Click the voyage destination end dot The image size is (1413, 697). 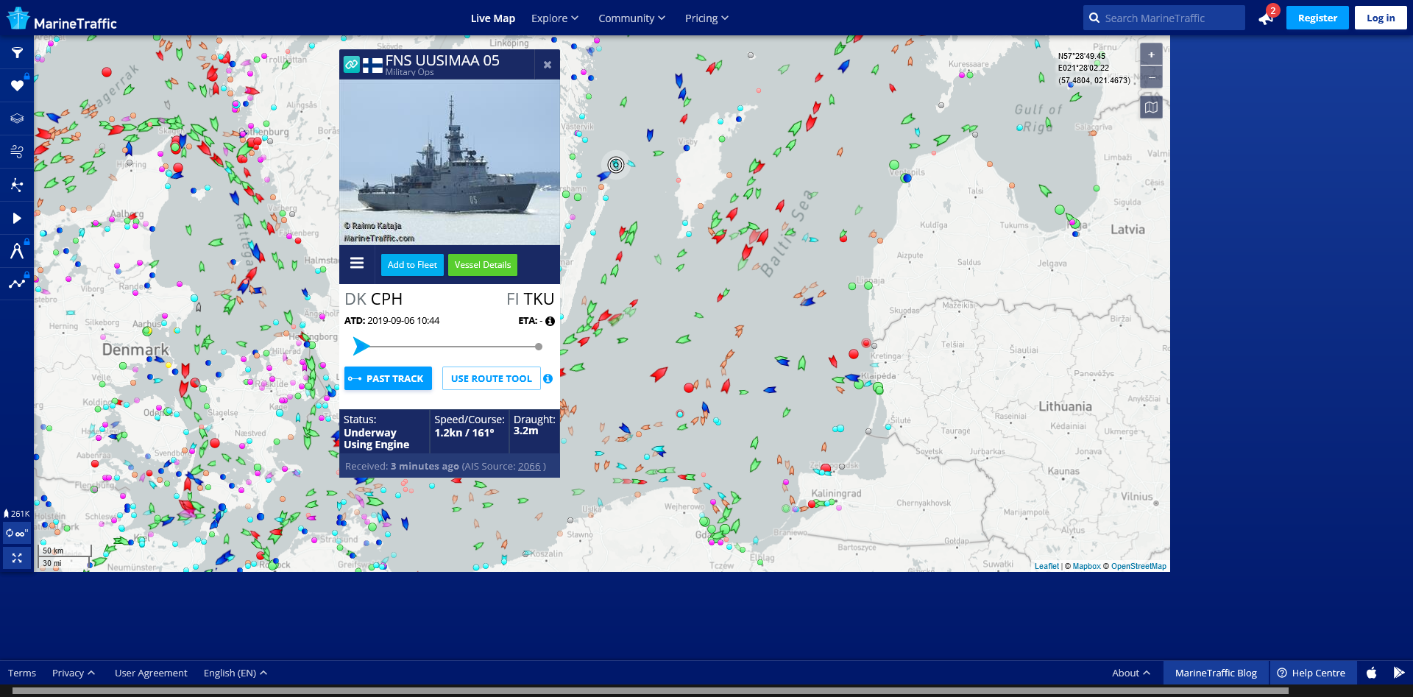click(539, 347)
